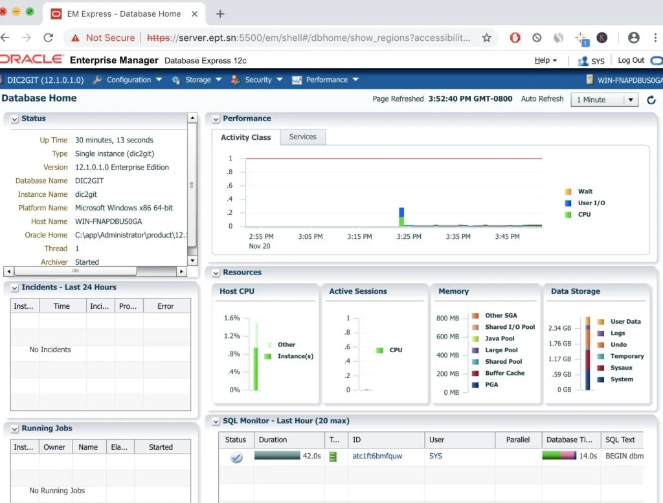Click Performance menu chart icon

point(297,80)
